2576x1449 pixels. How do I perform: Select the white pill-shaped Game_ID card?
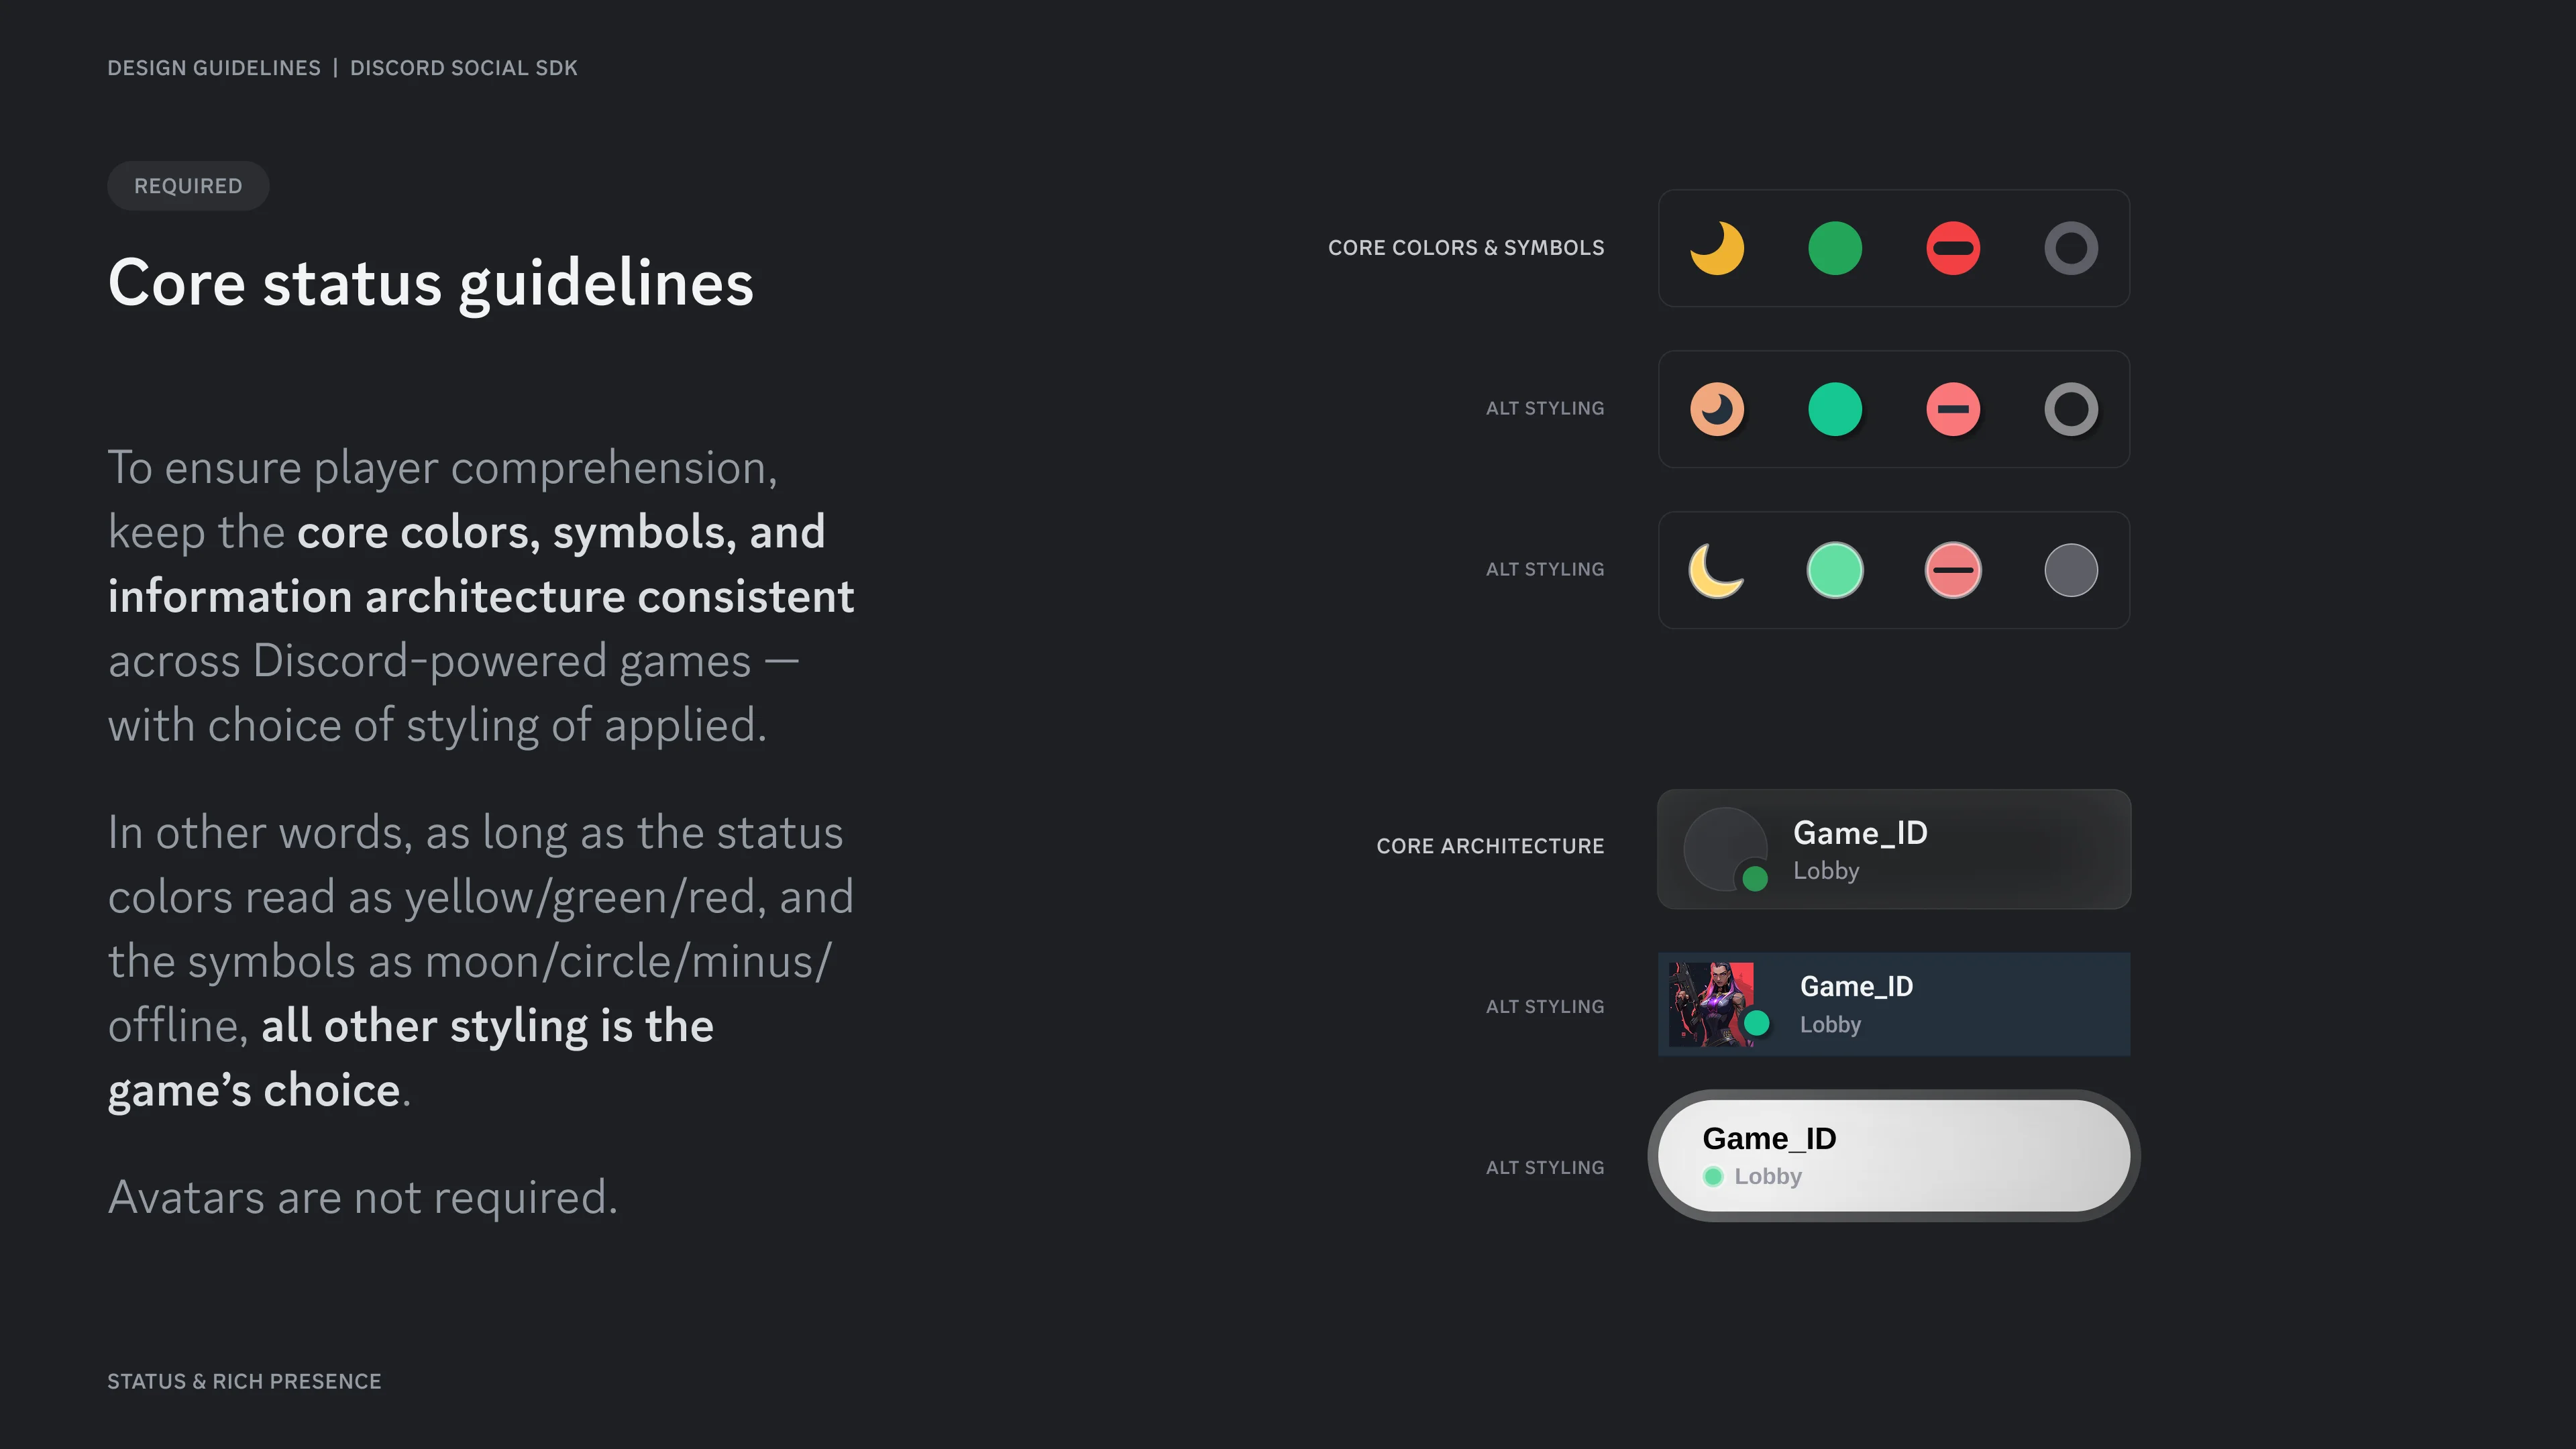pos(1894,1156)
